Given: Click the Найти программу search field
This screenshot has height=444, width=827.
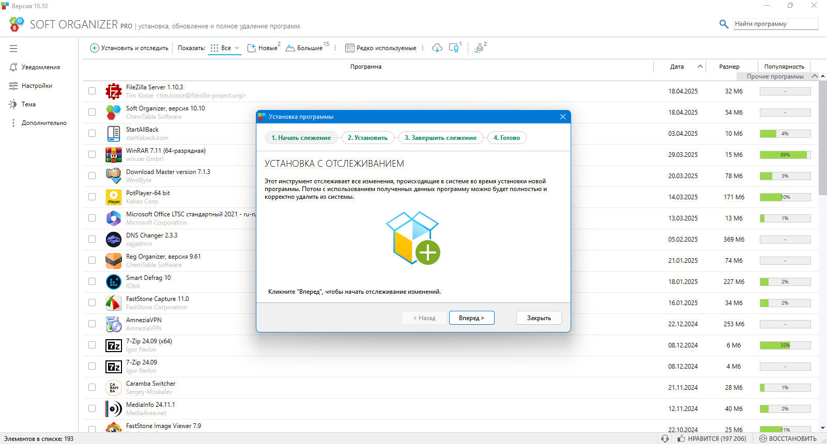Looking at the screenshot, I should [776, 24].
